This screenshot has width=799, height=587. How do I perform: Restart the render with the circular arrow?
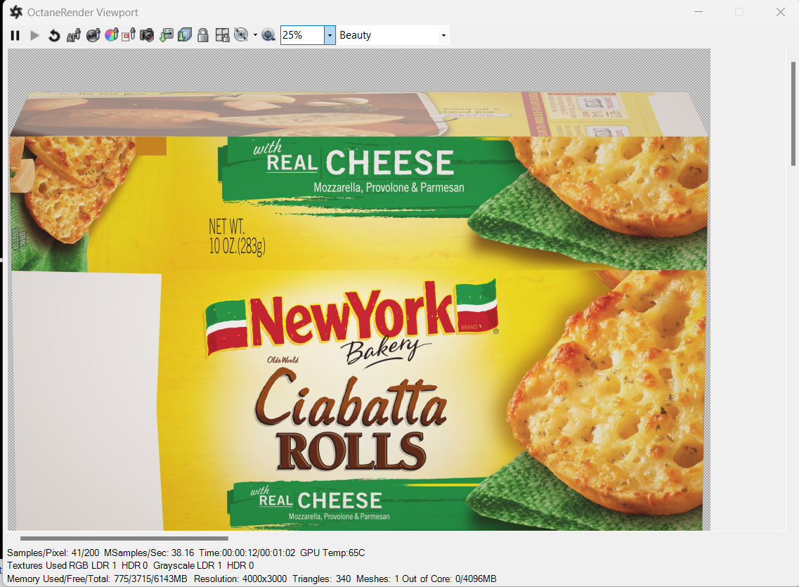point(54,35)
